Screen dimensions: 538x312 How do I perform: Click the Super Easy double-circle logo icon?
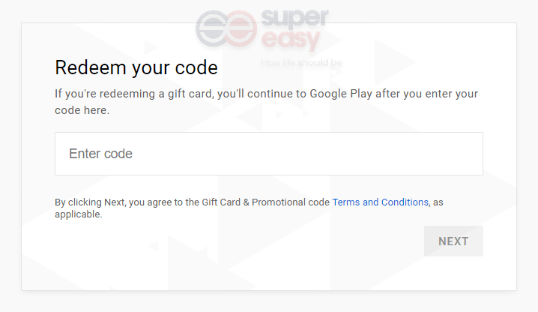(x=226, y=28)
